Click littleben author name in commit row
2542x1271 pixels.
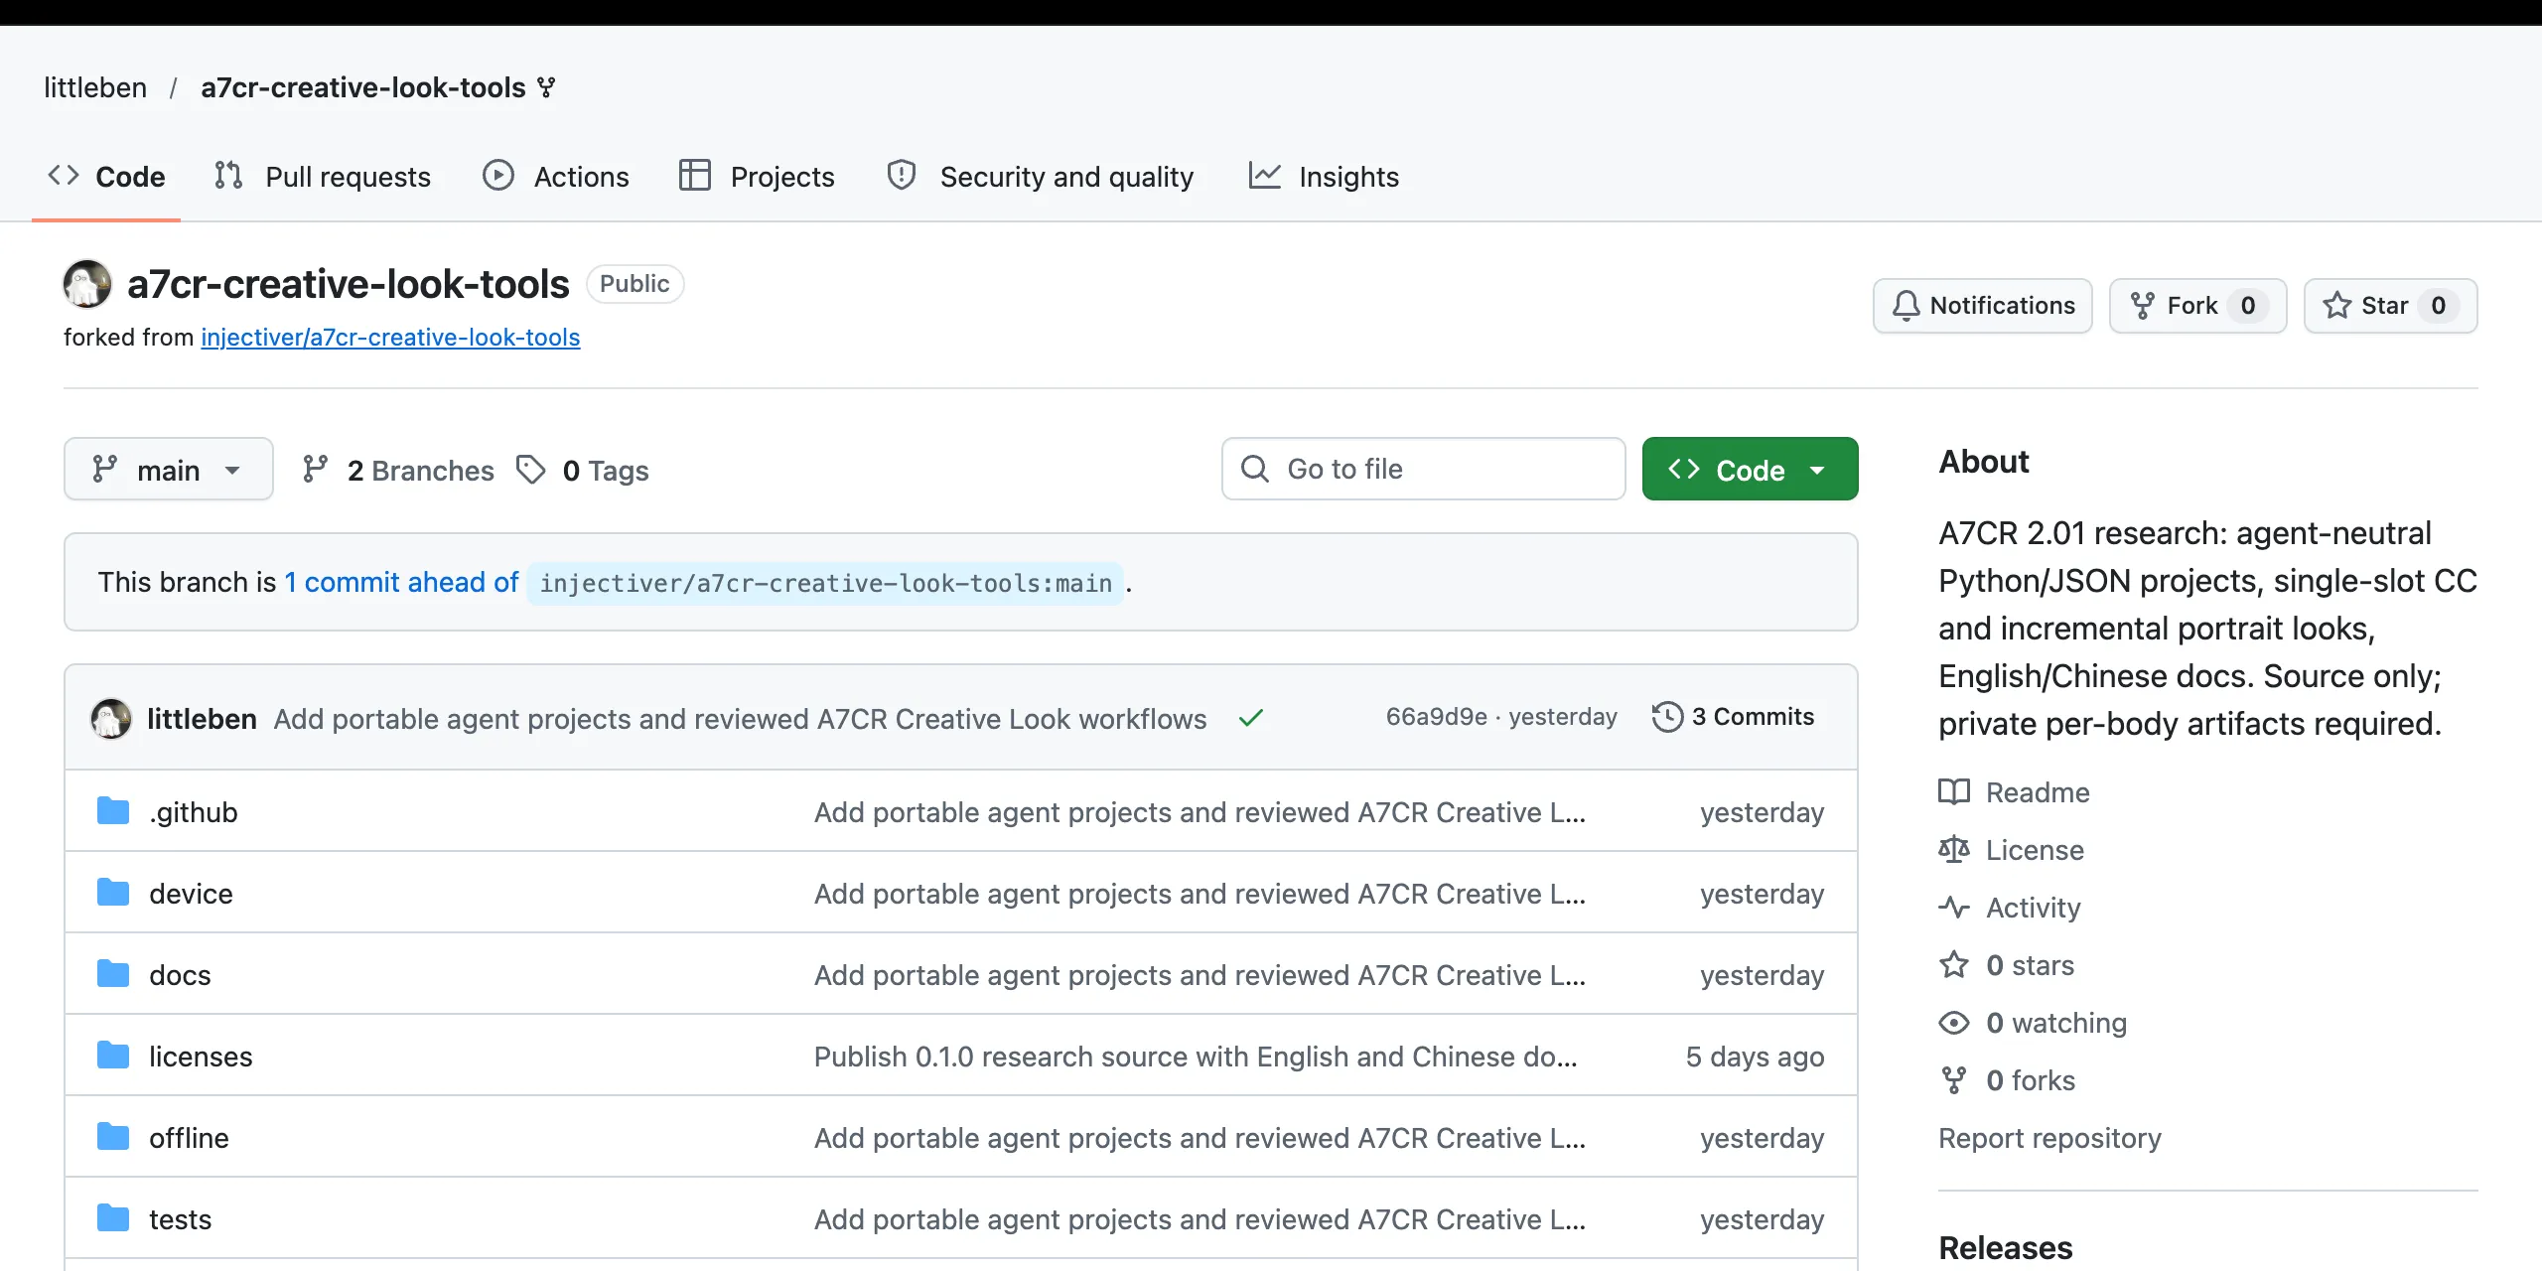[202, 719]
